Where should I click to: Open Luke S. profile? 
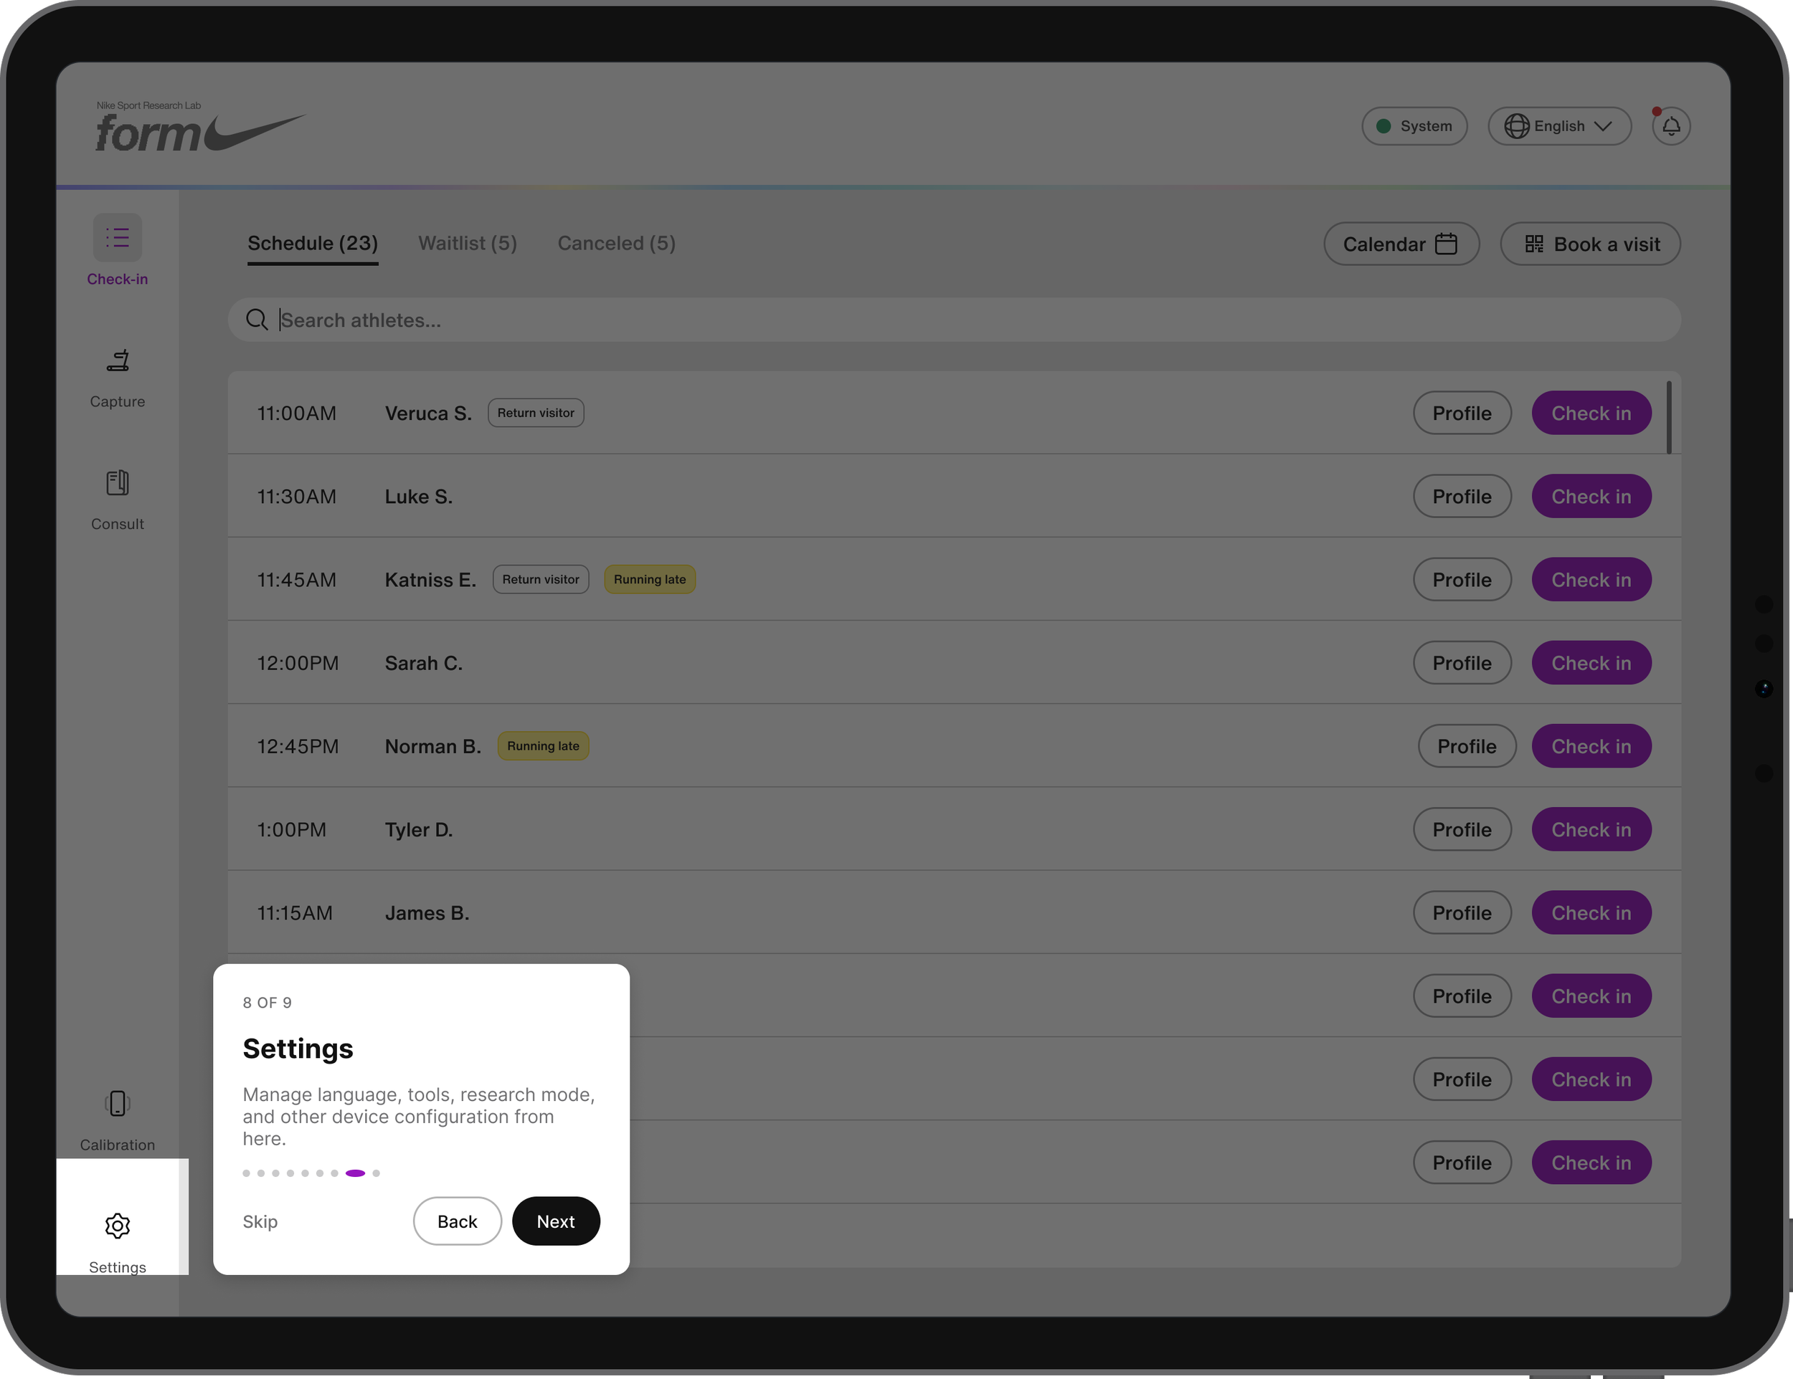1462,496
